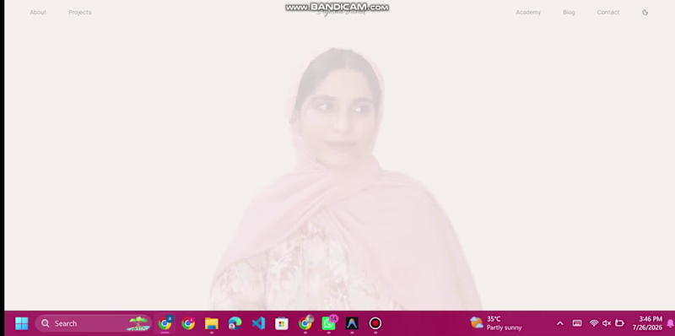Open the first Chrome taskbar icon
Image resolution: width=675 pixels, height=336 pixels.
click(x=165, y=323)
